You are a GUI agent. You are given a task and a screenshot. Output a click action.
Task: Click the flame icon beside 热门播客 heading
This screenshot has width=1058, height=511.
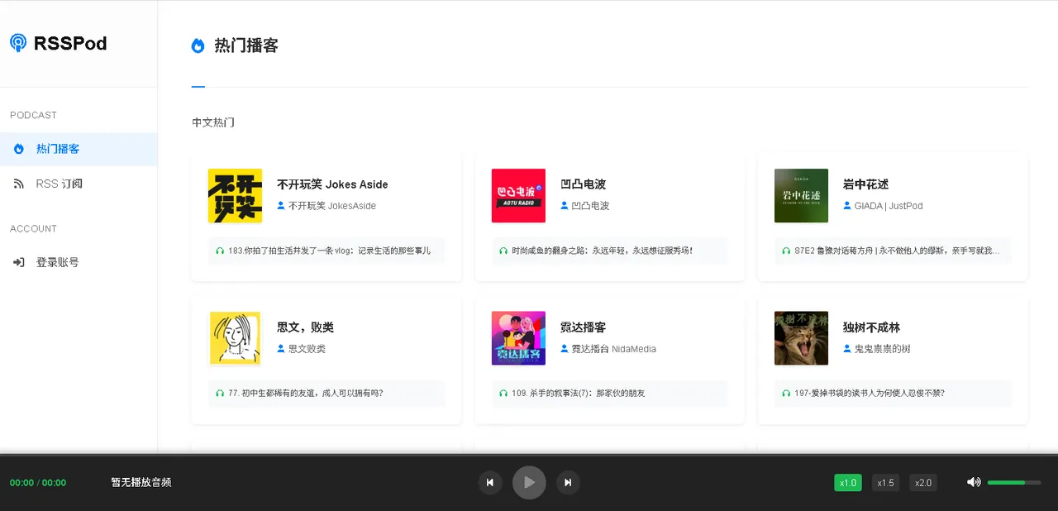(x=198, y=45)
